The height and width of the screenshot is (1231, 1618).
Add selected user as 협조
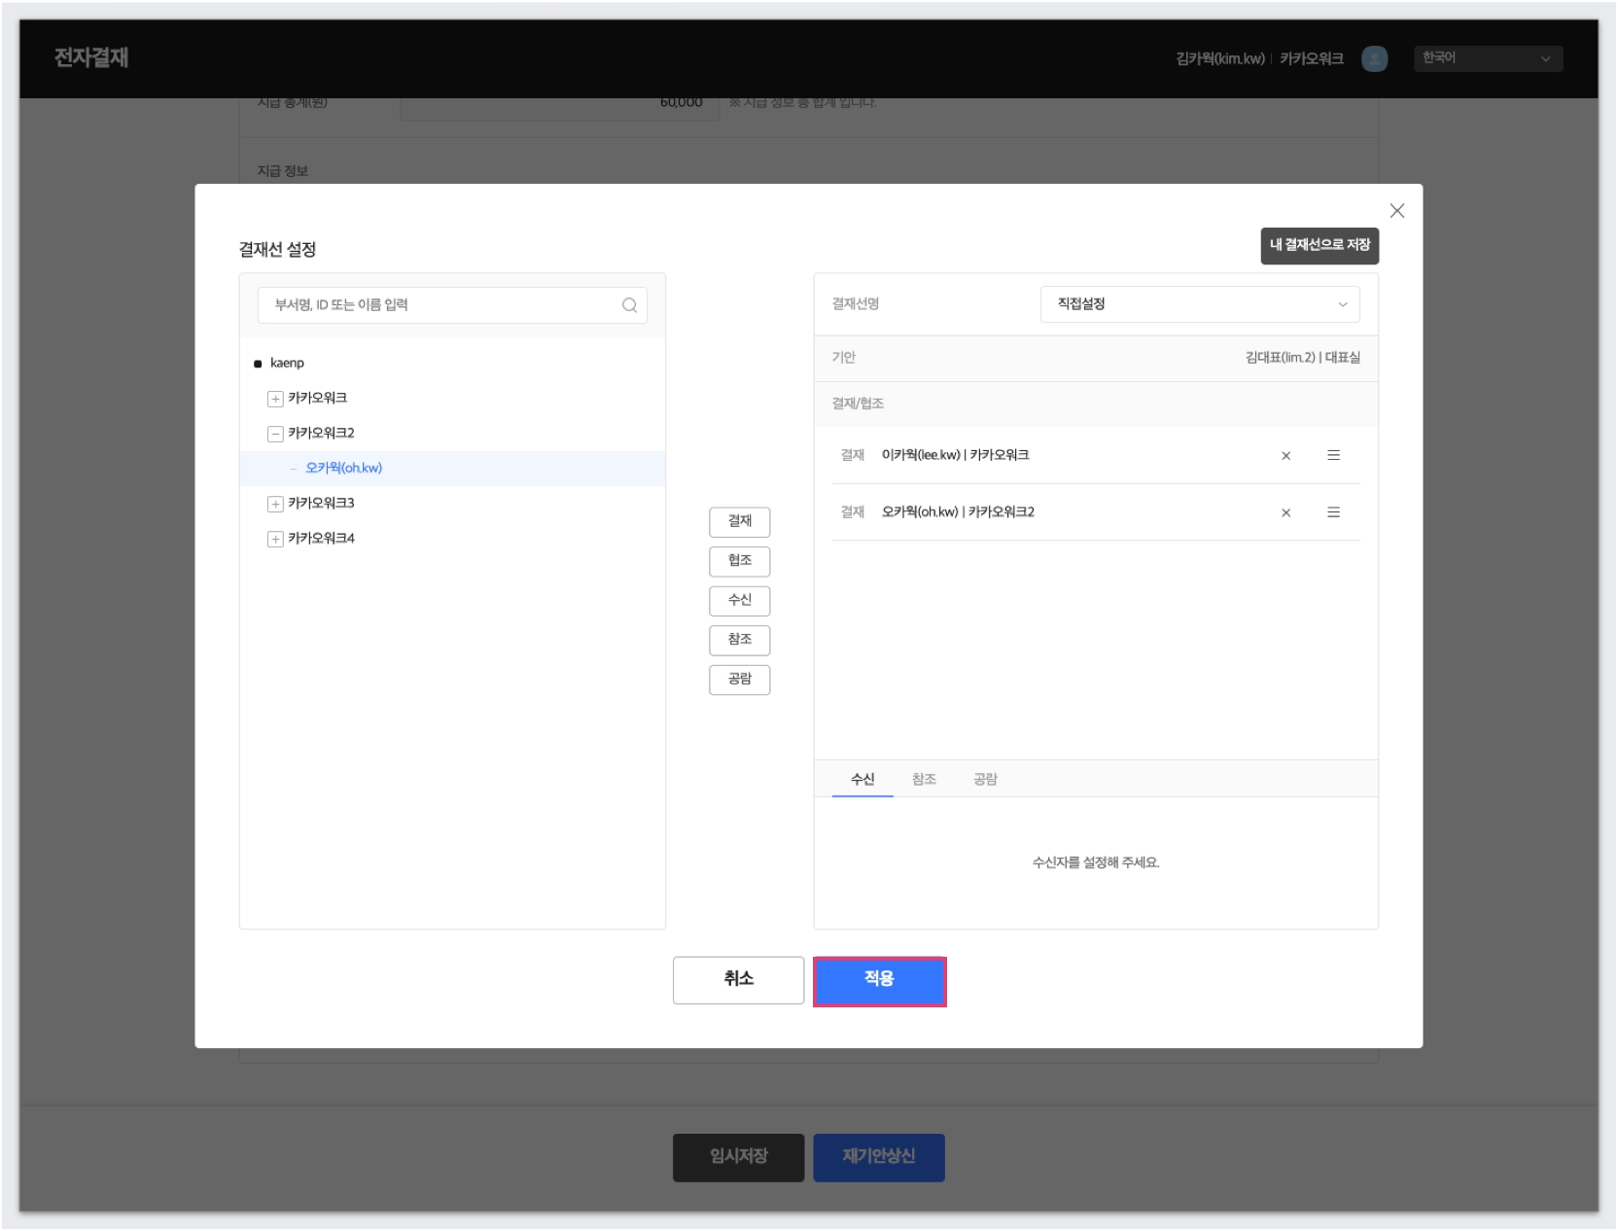[x=739, y=561]
